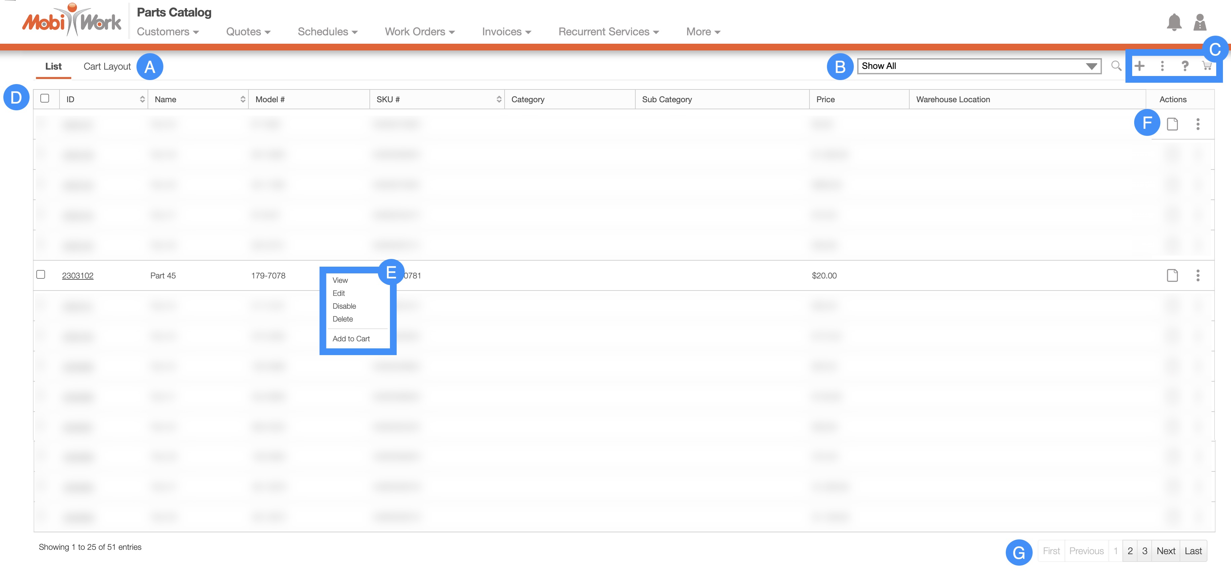Screen dimensions: 1231x573
Task: Open the Customers dropdown menu
Action: point(168,32)
